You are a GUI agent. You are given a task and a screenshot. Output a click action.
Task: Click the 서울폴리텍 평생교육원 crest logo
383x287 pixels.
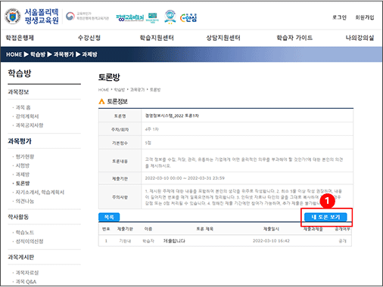13,17
